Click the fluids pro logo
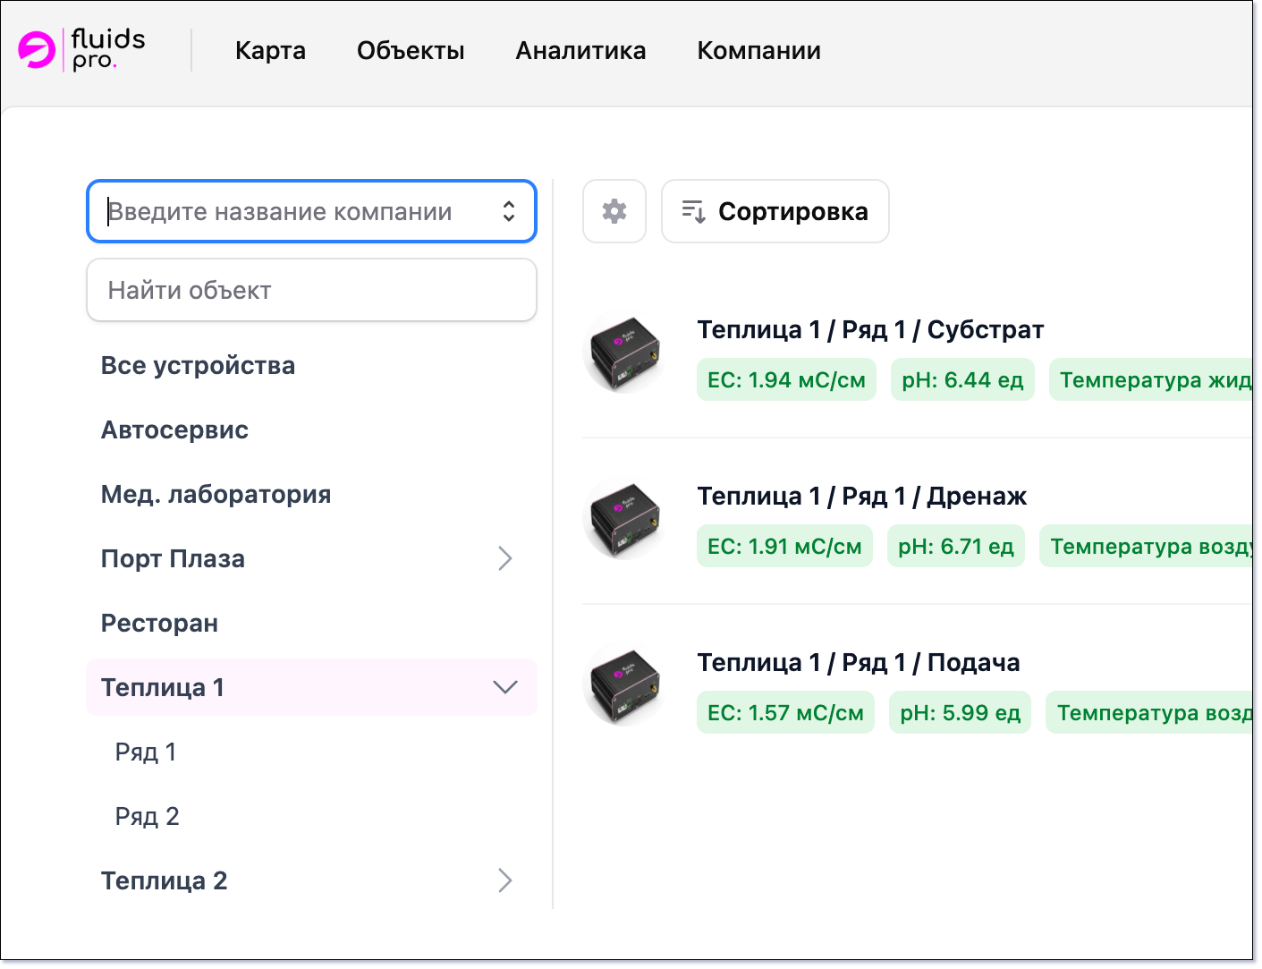This screenshot has width=1262, height=969. (81, 49)
